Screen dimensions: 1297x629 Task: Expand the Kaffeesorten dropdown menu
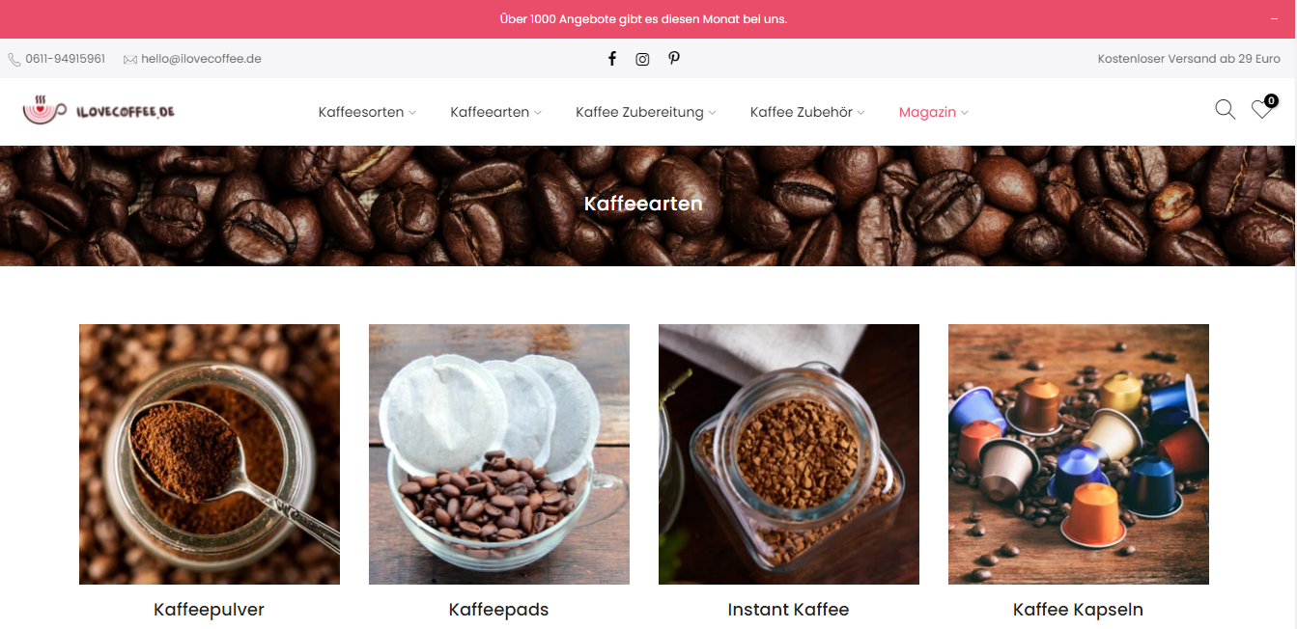367,112
